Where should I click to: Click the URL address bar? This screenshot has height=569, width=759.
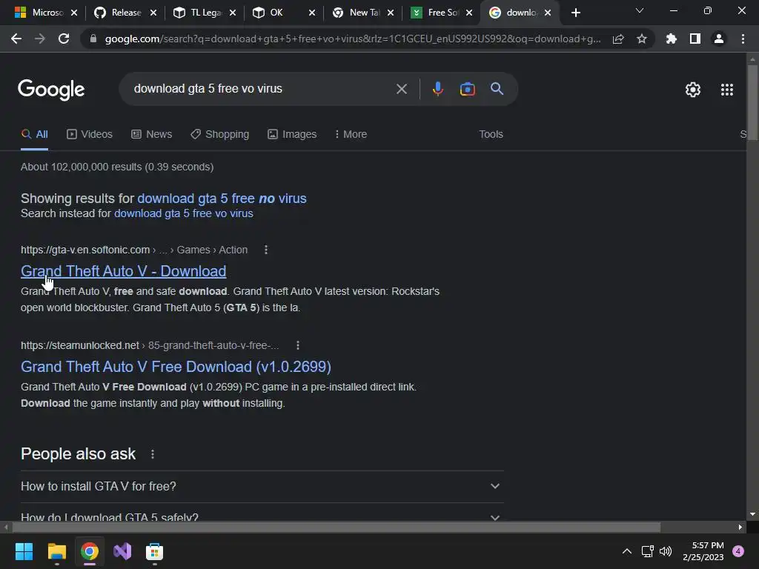pos(352,39)
